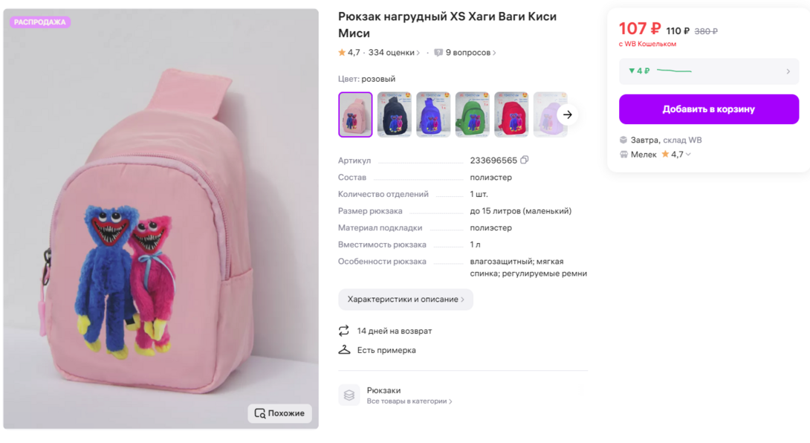Expand the price history chevron
This screenshot has height=443, width=810.
pos(788,71)
